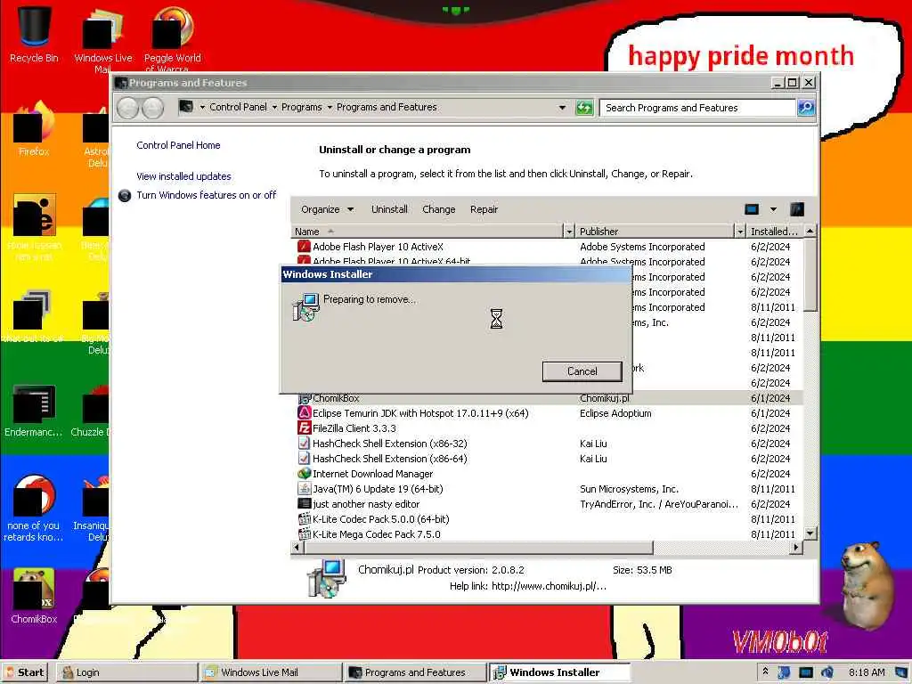Click the horizontal scrollbar in program list

[477, 548]
